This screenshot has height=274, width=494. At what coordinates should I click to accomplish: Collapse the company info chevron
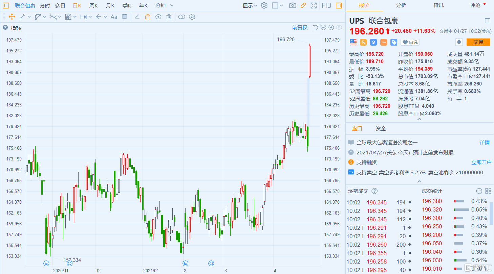click(420, 181)
